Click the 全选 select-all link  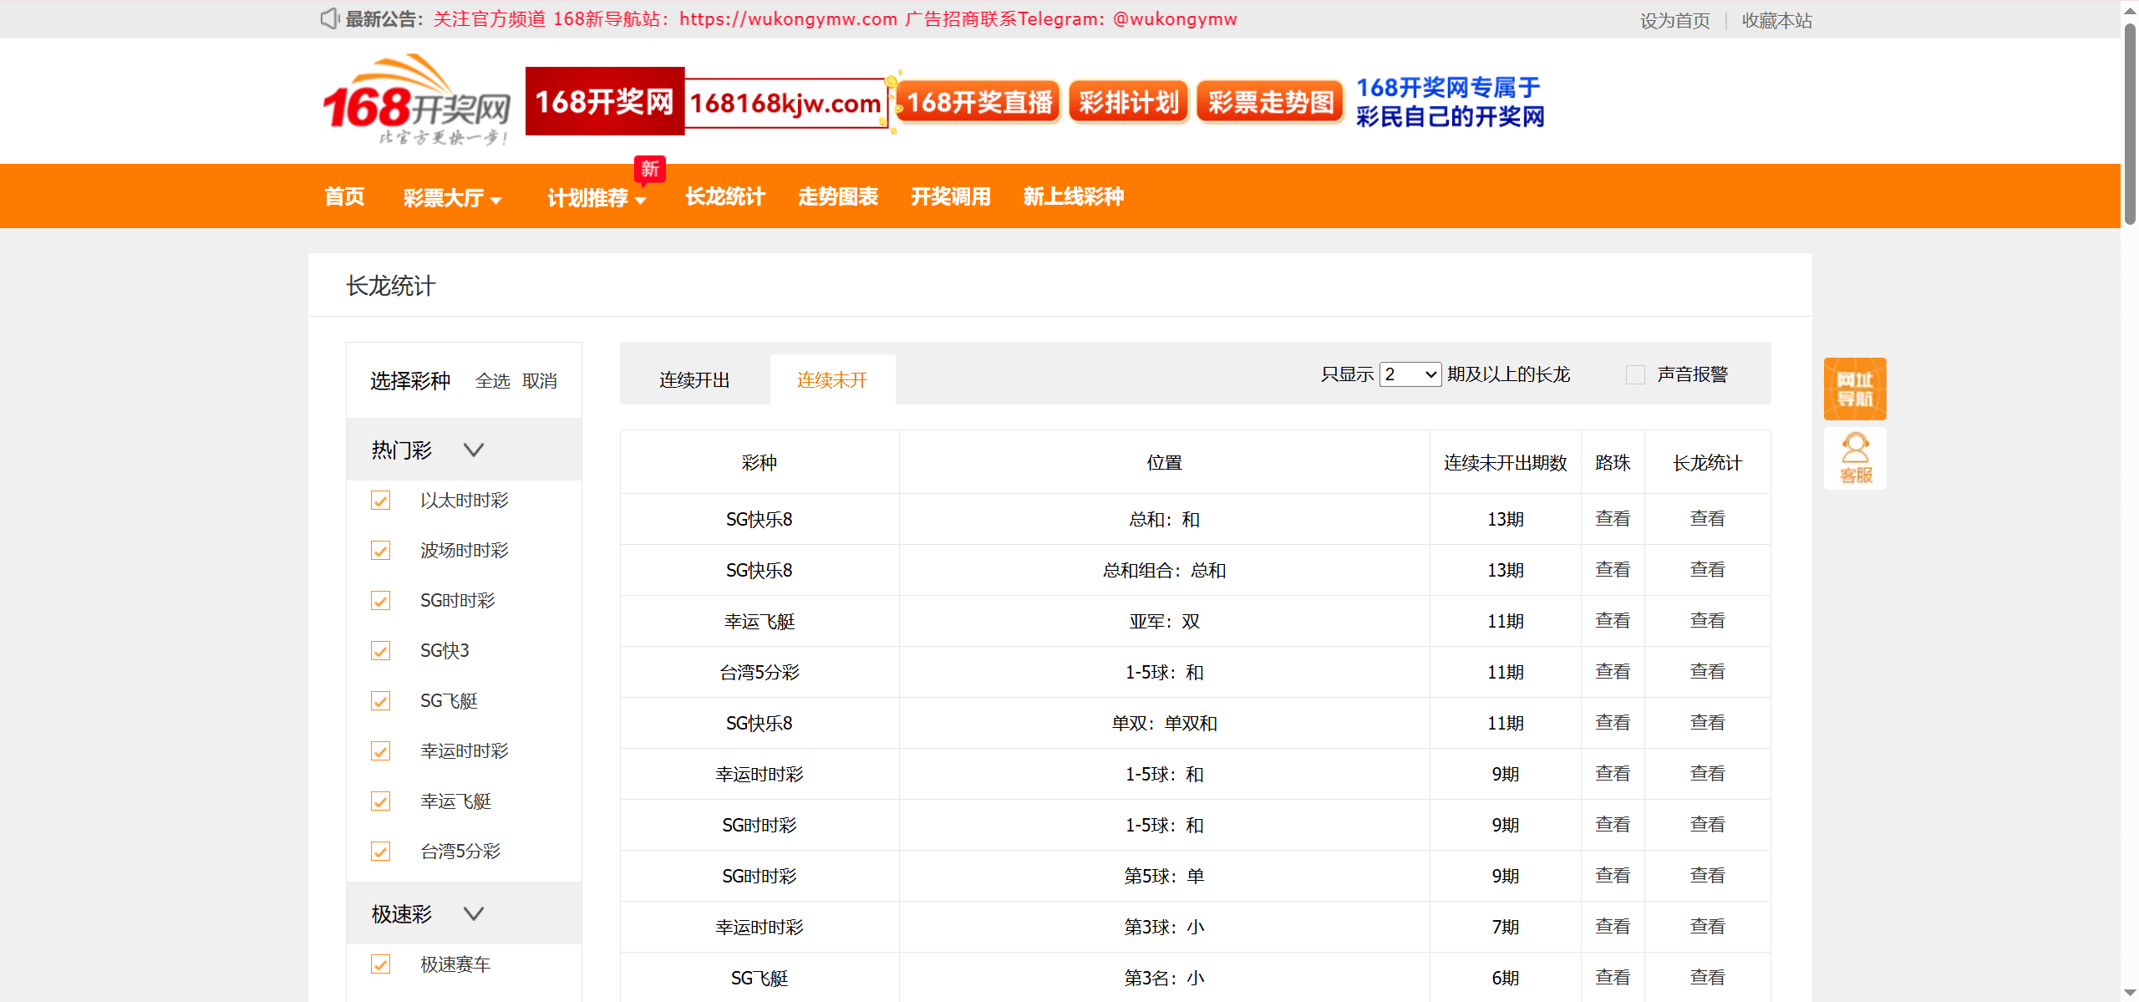coord(492,381)
